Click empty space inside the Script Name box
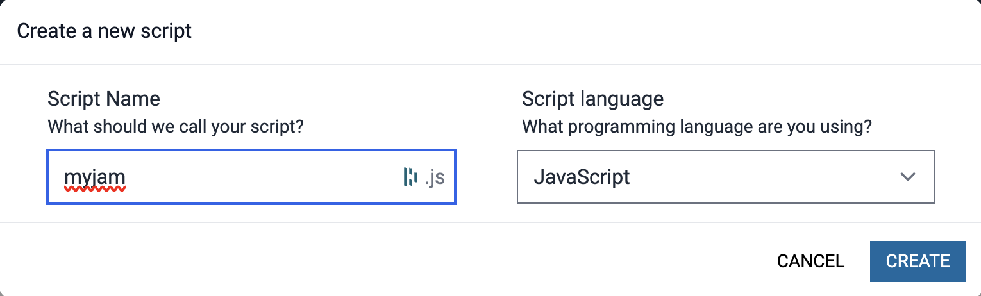Screen dimensions: 981x296 click(269, 177)
